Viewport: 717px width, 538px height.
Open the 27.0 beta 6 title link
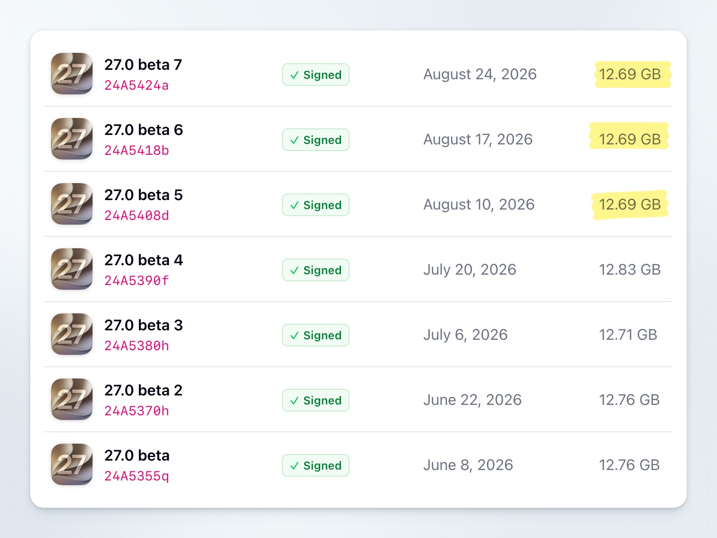144,130
